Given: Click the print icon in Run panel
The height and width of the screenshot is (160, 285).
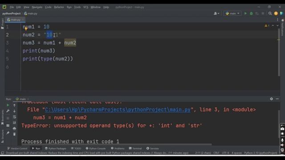Looking at the screenshot, I should 14,128.
